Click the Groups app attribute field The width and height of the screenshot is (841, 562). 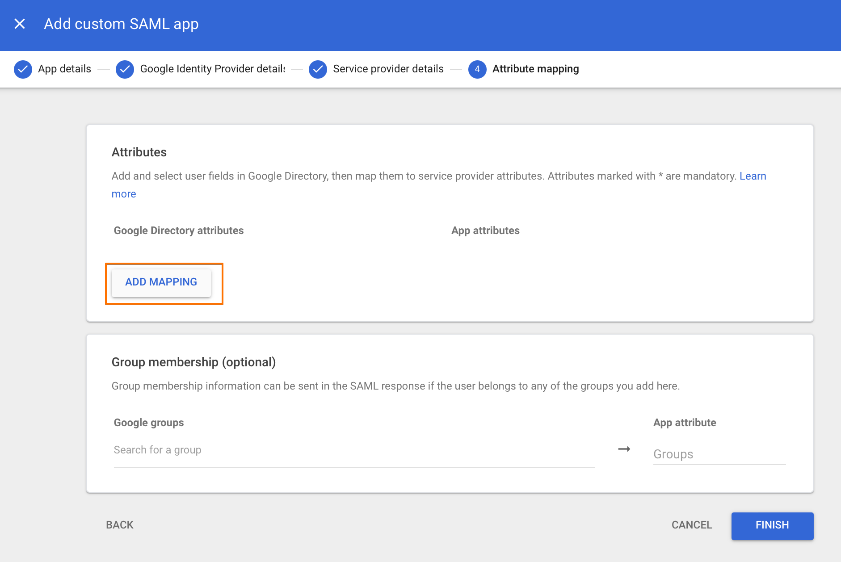point(719,454)
